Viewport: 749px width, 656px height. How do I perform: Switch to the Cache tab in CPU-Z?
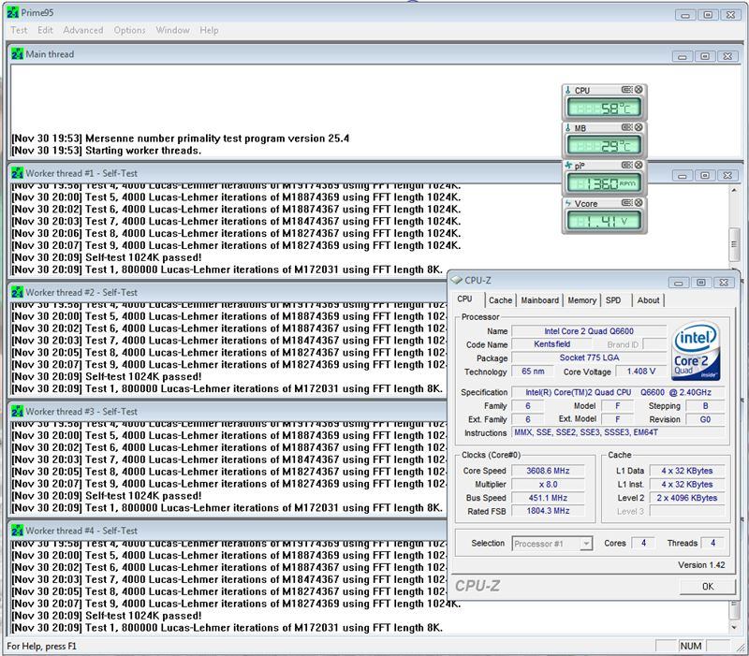500,300
